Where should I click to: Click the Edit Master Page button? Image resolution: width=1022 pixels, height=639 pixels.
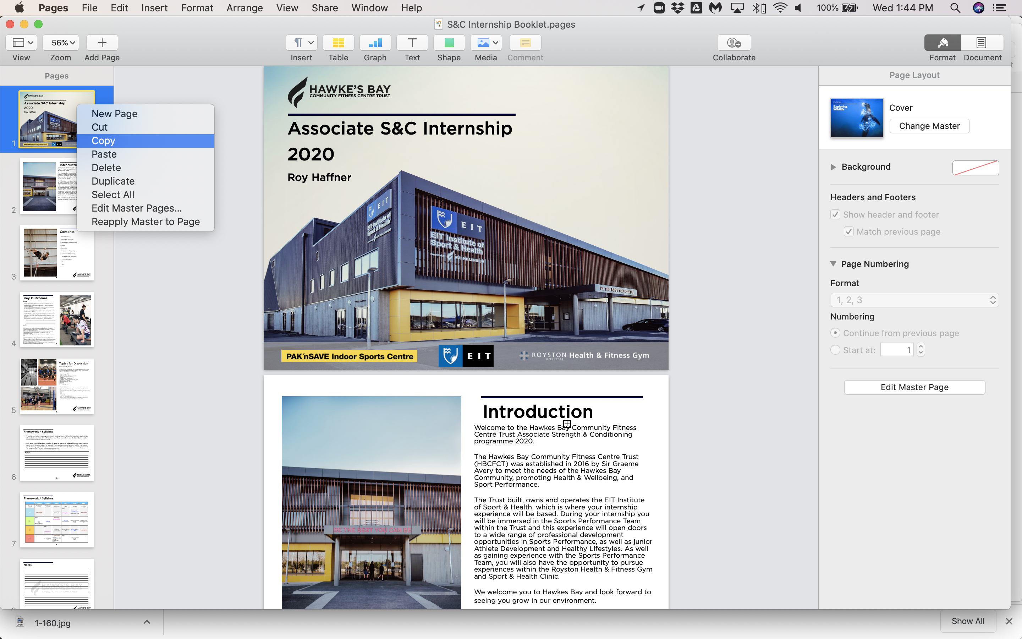(x=914, y=387)
